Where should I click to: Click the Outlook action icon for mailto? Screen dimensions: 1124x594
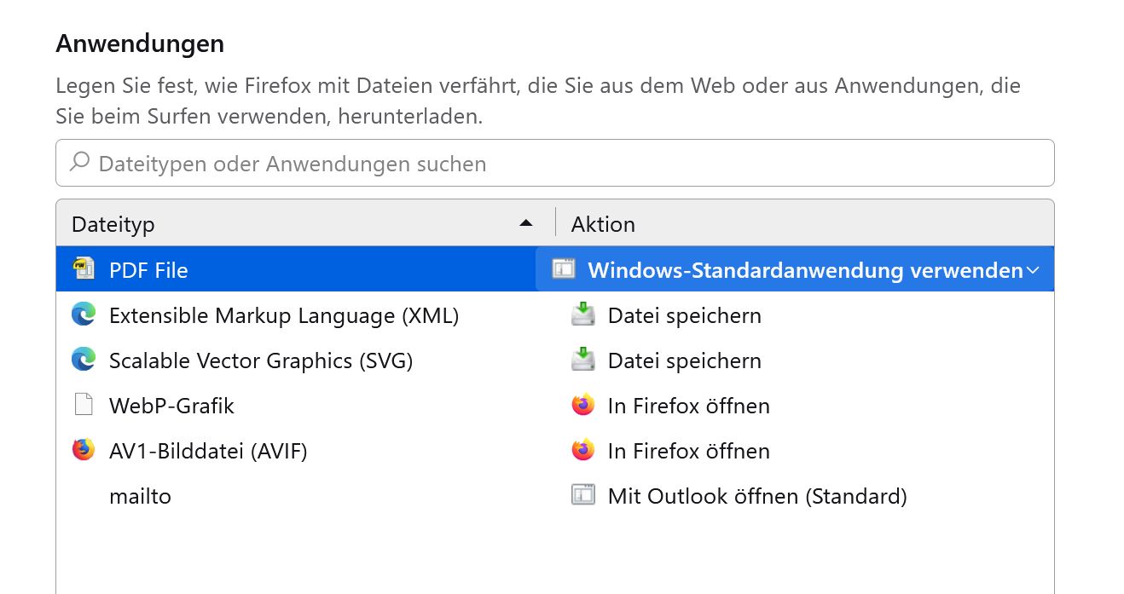tap(582, 495)
